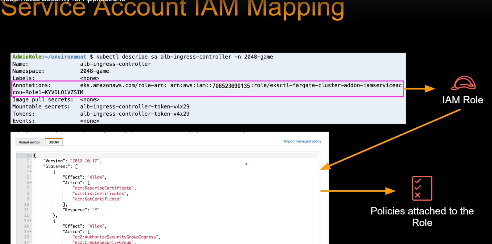
Task: Click the red hard hat IAM Role icon
Action: [463, 83]
